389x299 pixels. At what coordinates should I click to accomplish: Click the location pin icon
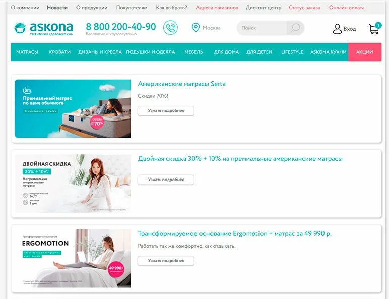coord(196,28)
